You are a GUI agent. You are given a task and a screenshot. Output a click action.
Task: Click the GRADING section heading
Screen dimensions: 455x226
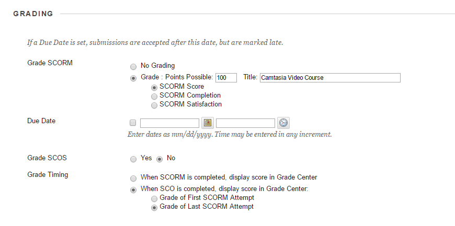(x=33, y=14)
